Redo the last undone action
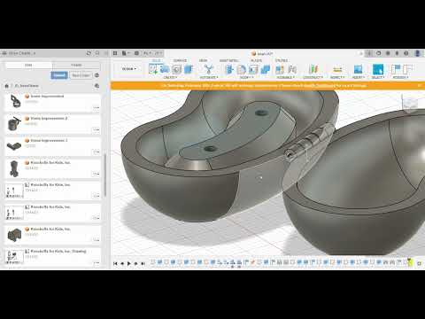The width and height of the screenshot is (425, 319). tap(158, 53)
